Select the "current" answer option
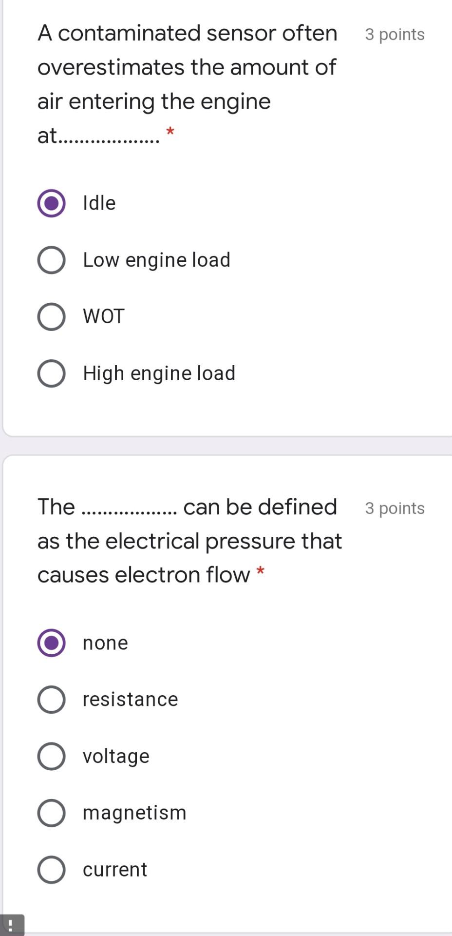 coord(51,870)
